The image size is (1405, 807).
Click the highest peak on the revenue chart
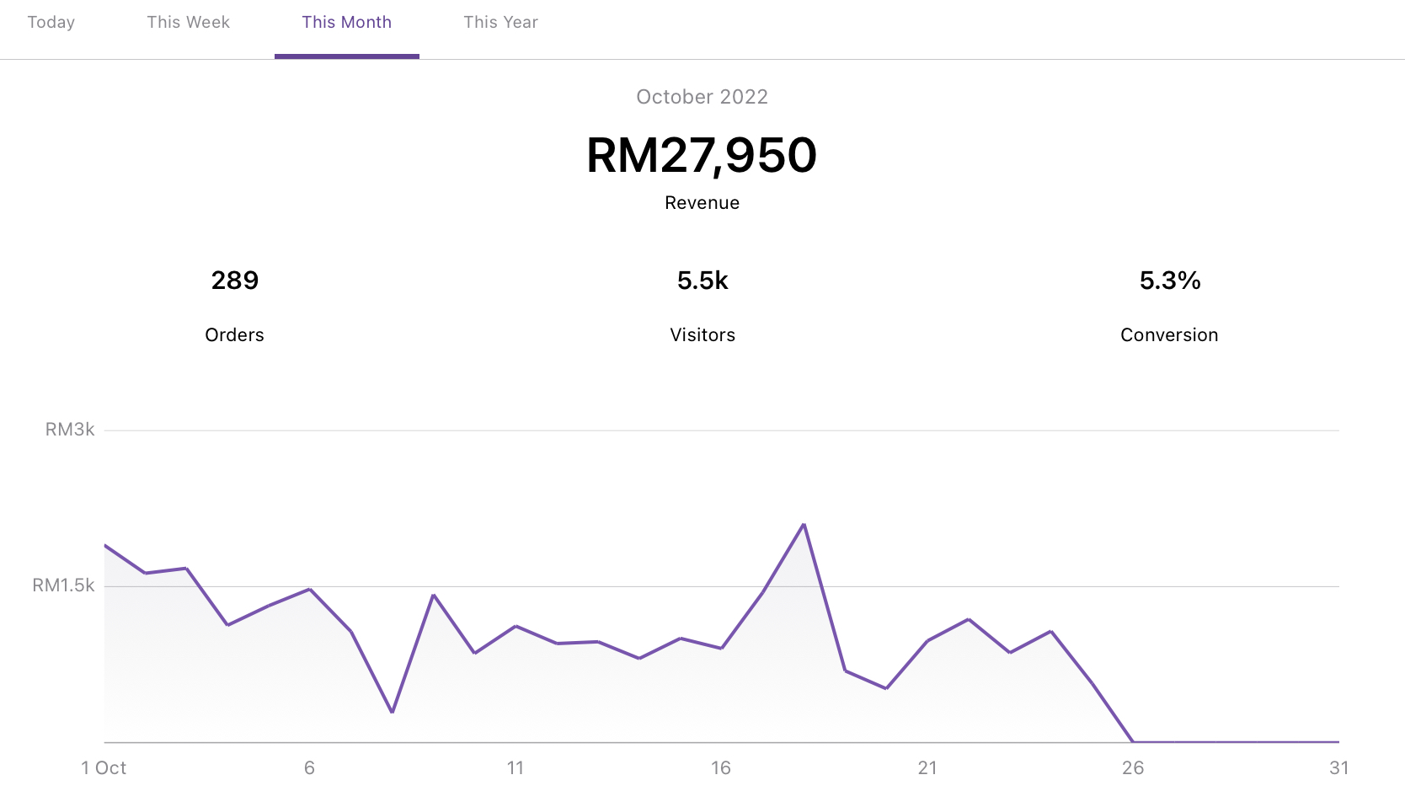(804, 525)
